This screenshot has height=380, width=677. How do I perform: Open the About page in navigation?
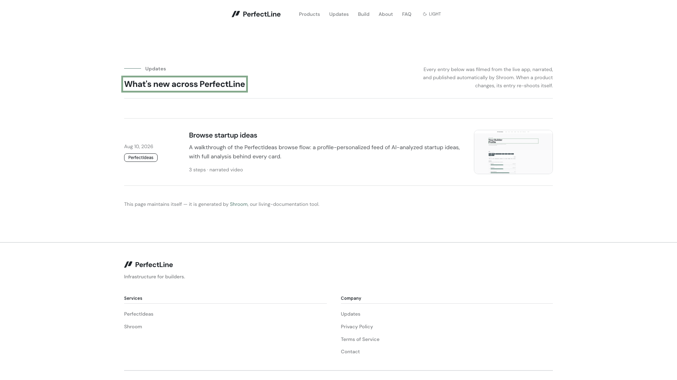pos(385,14)
